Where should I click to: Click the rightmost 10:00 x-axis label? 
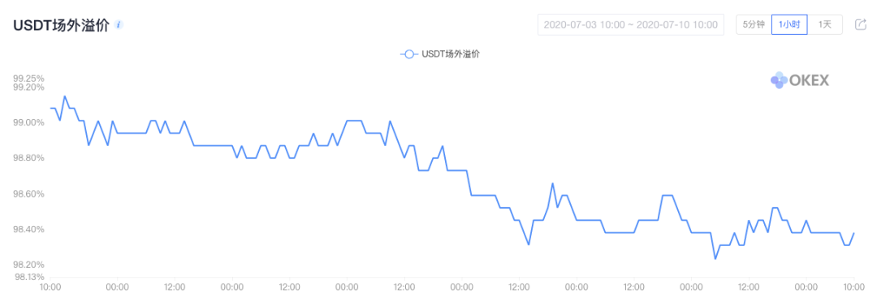pos(853,287)
